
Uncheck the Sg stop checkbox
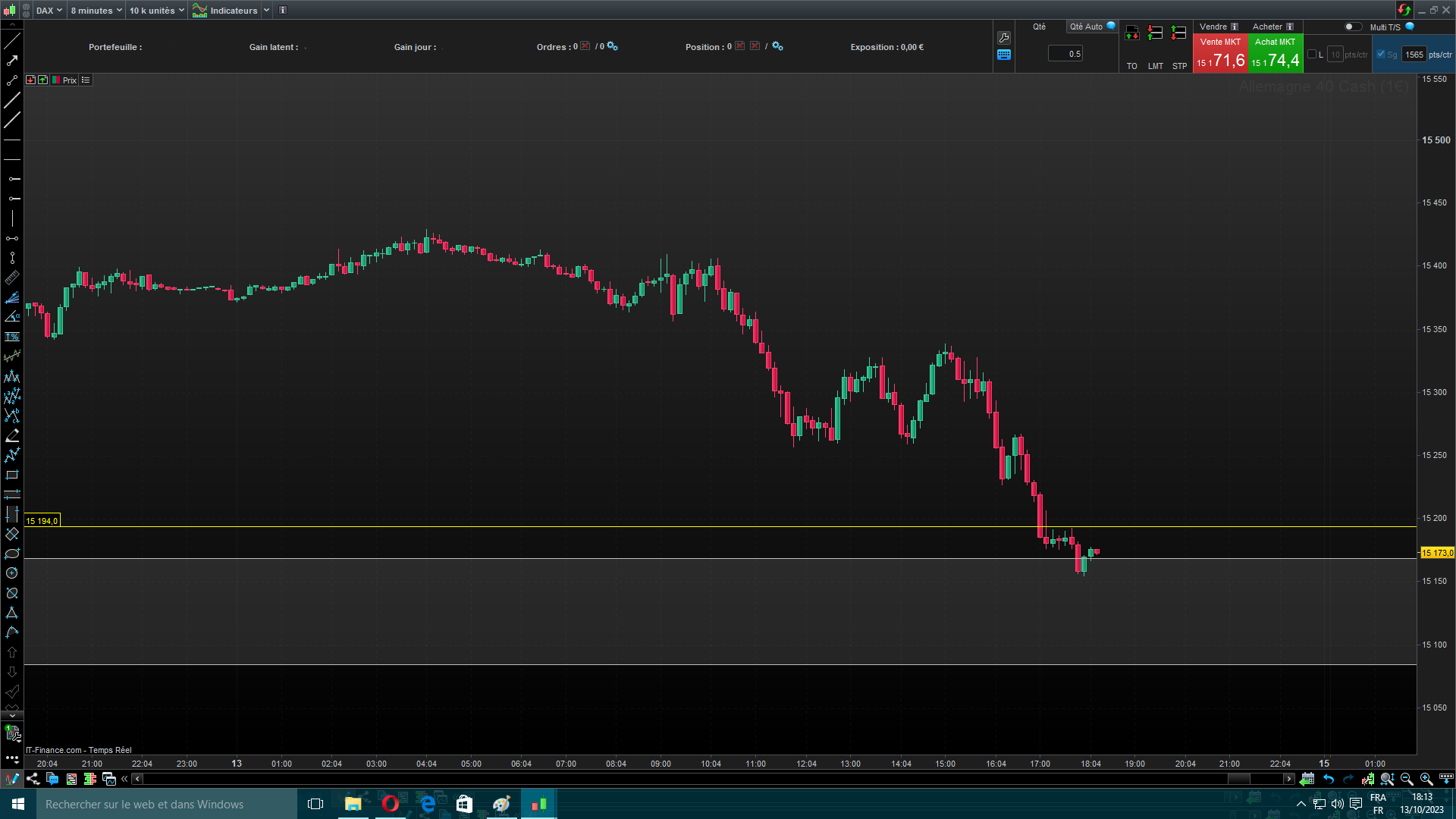pyautogui.click(x=1381, y=54)
